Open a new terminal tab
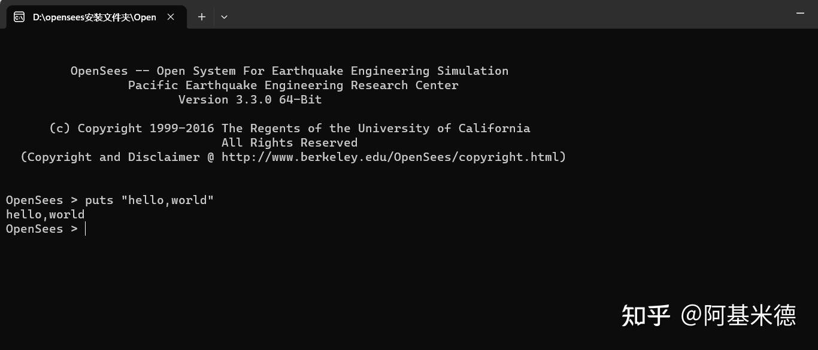This screenshot has width=818, height=350. 202,17
